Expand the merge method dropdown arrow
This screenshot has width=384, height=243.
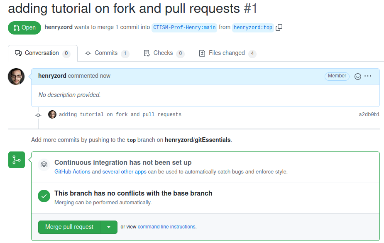tap(109, 227)
